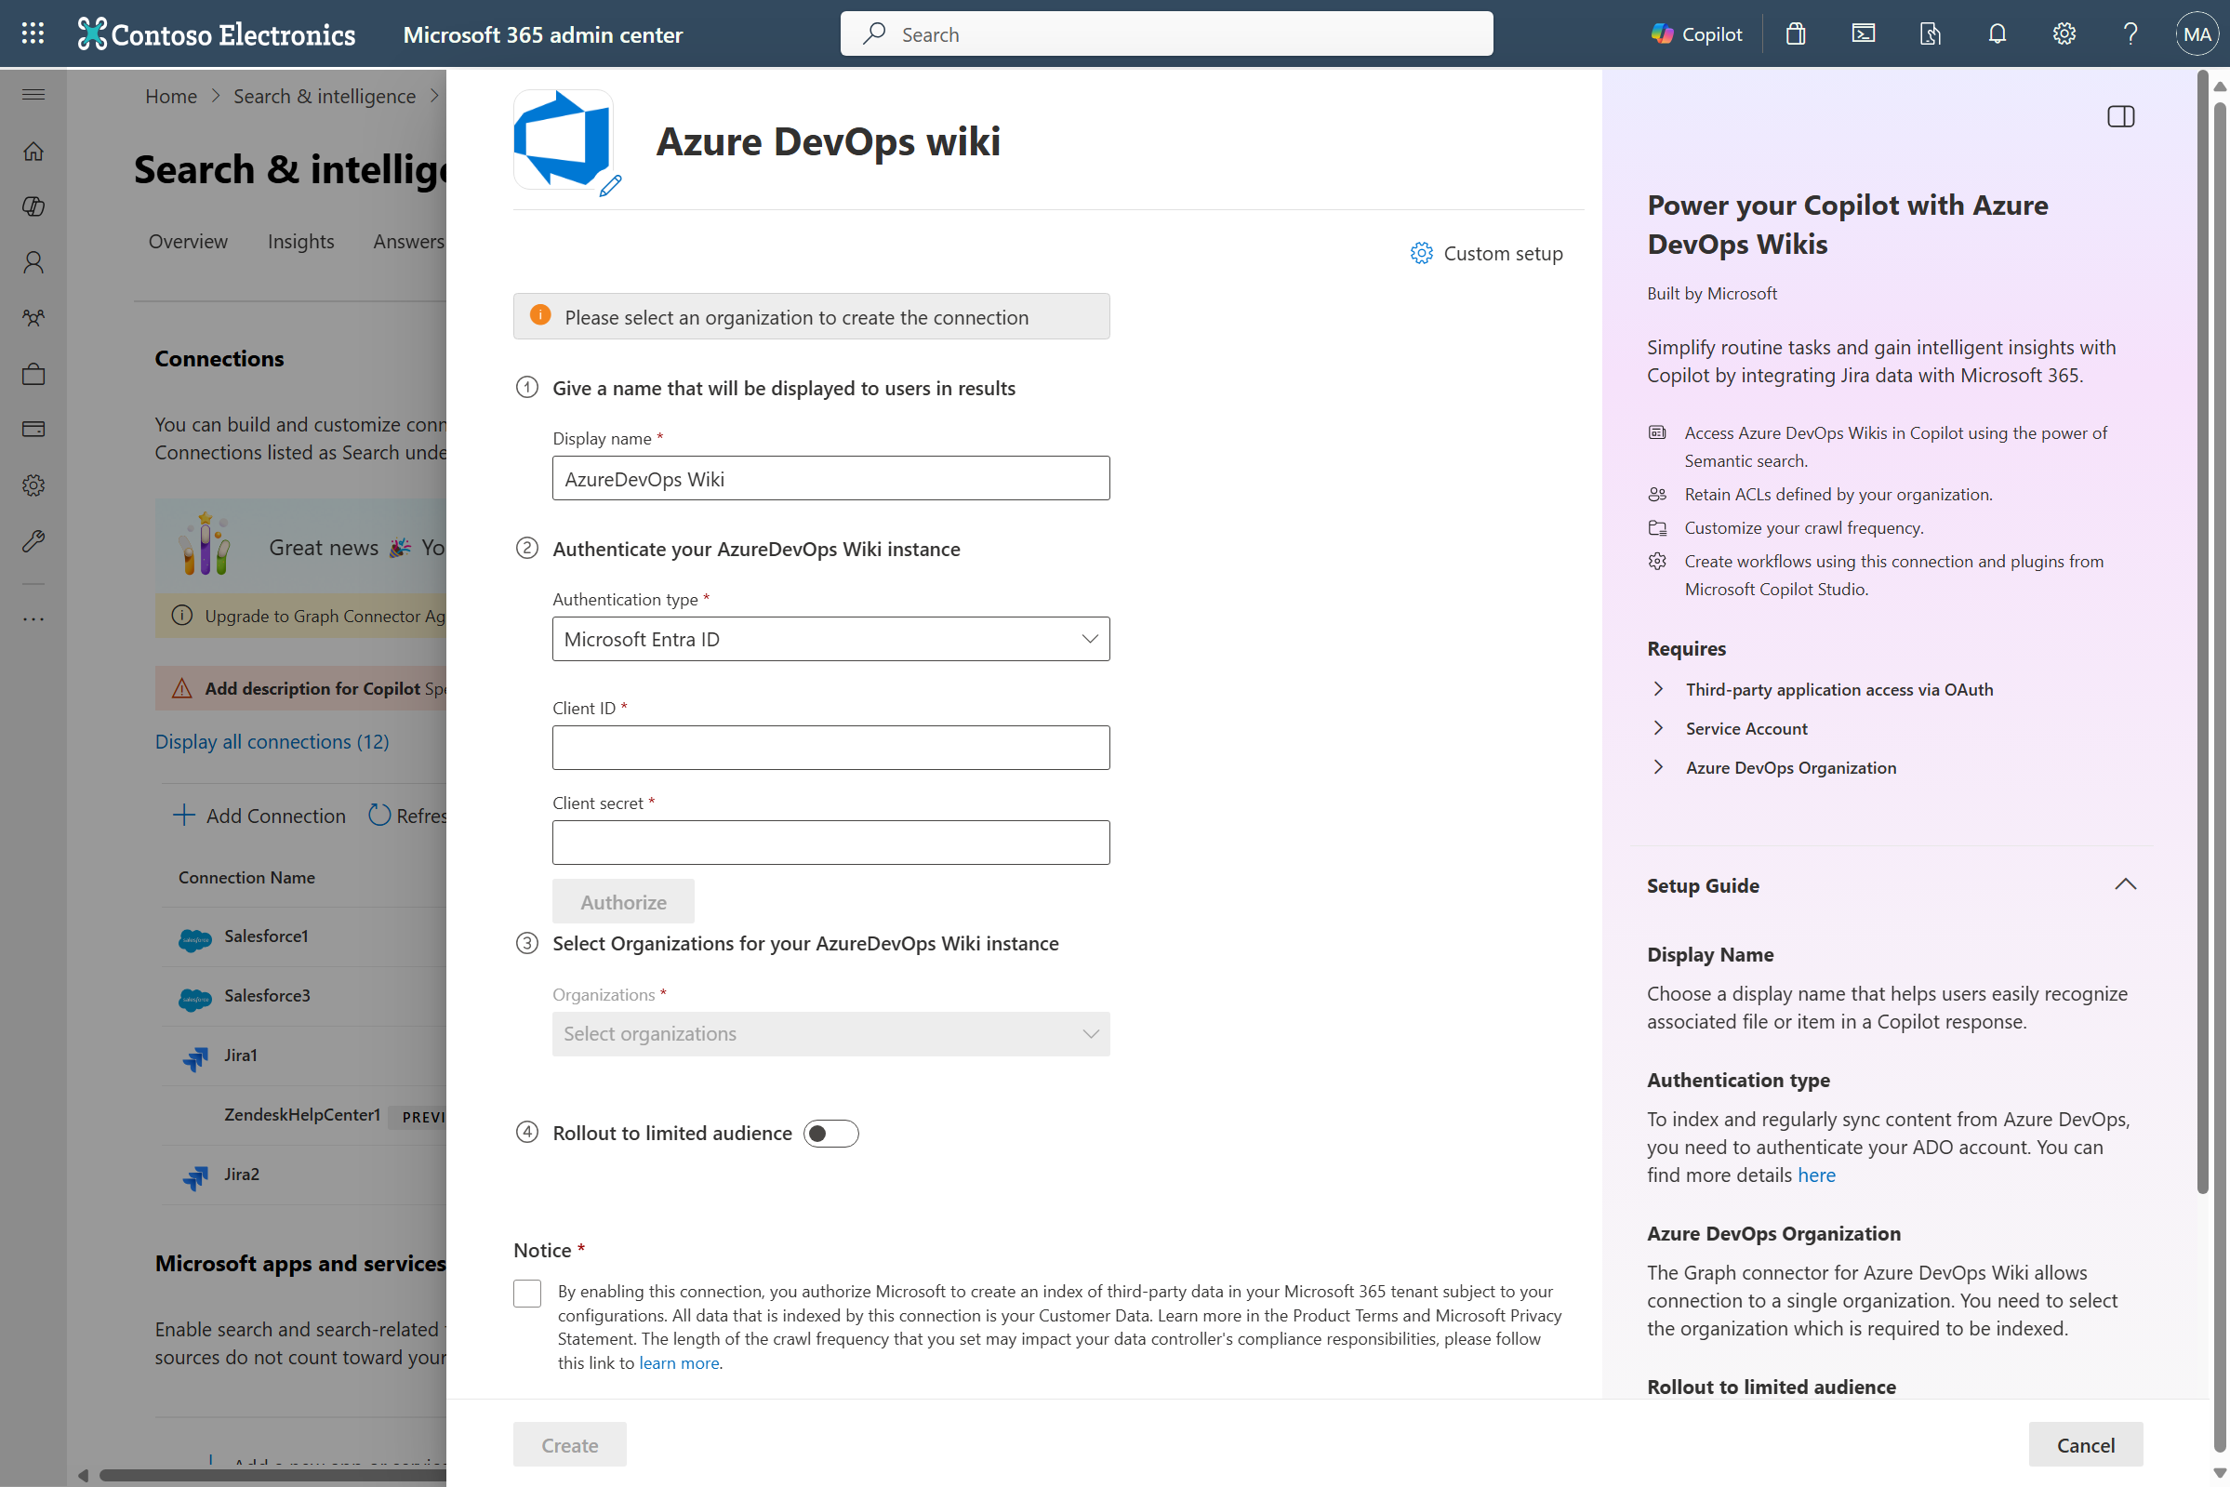Image resolution: width=2230 pixels, height=1487 pixels.
Task: Open Copilot from the top bar
Action: click(1696, 34)
